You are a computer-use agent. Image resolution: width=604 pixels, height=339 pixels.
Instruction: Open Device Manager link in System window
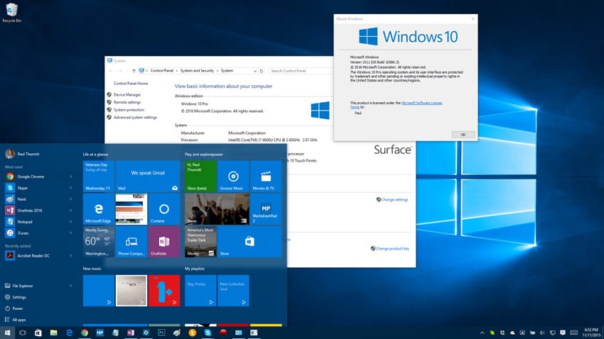127,94
